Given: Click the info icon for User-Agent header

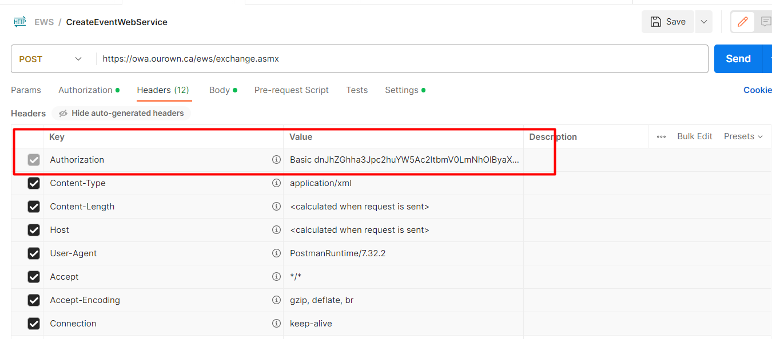Looking at the screenshot, I should click(x=276, y=253).
